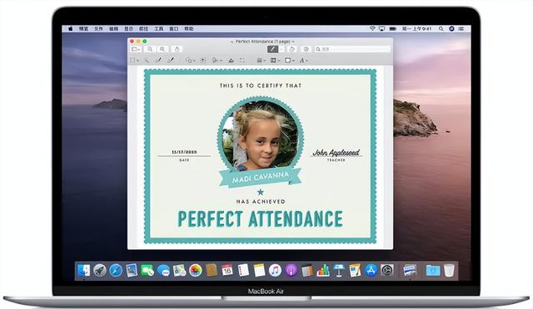Toggle the Markup toolbar button
Viewport: 533px width, 309px height.
pyautogui.click(x=306, y=49)
